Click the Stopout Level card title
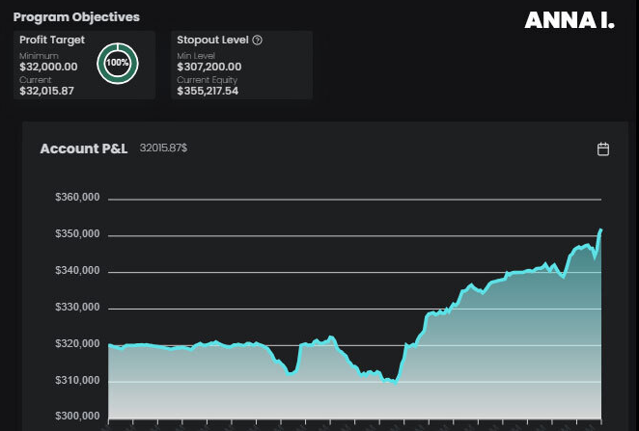Screen dimensions: 639x431 [212, 40]
